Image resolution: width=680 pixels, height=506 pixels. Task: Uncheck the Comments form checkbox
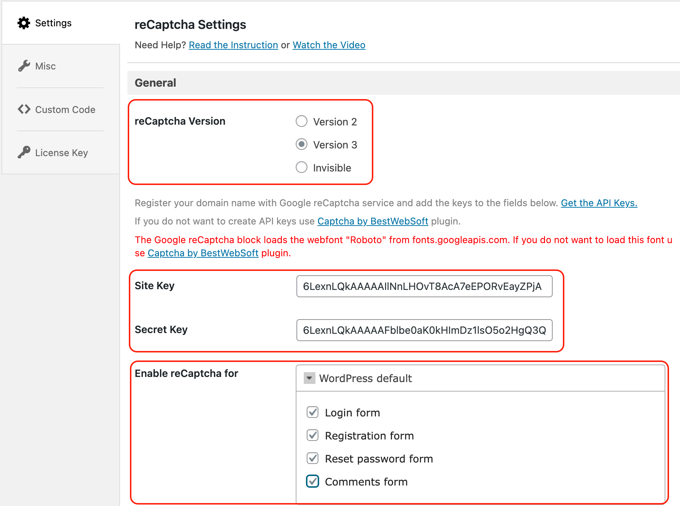pos(313,482)
